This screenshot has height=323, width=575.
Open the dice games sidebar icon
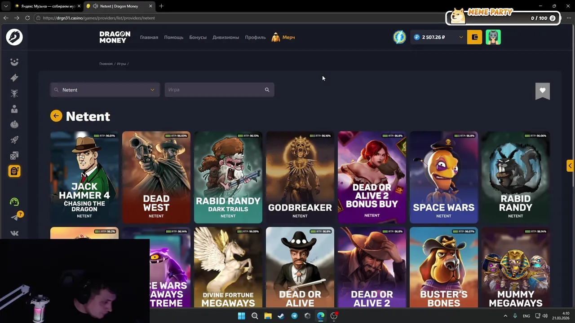14,156
